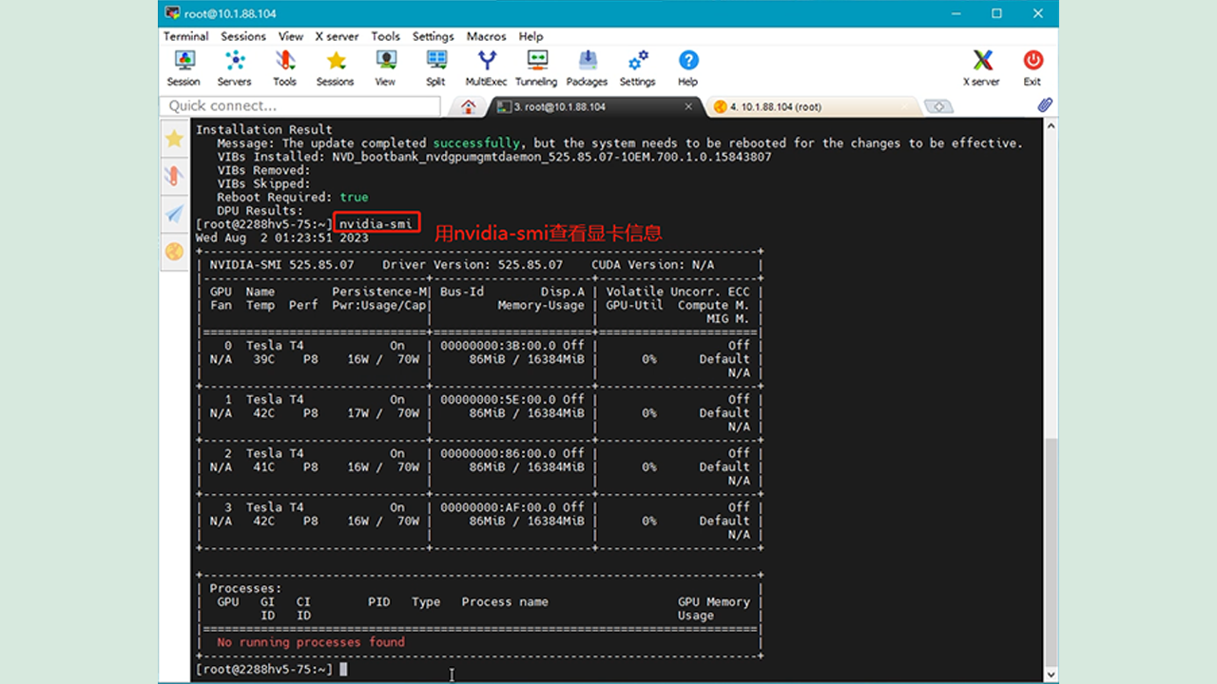Click 'Reboot Required: true' line
The height and width of the screenshot is (684, 1217).
pos(293,198)
